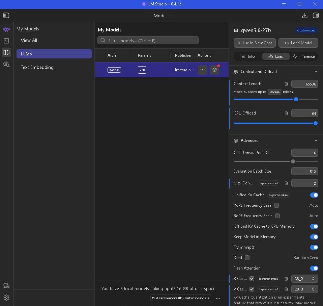Click the 27B params tag
Screen dimensions: 323x306
coord(142,70)
